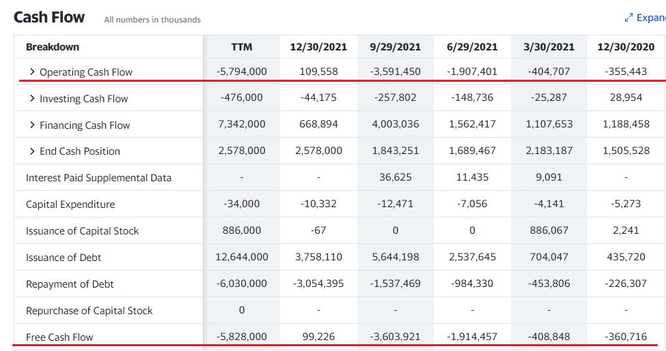Click Investing Cash Flow value -44,175
The height and width of the screenshot is (351, 666).
318,97
